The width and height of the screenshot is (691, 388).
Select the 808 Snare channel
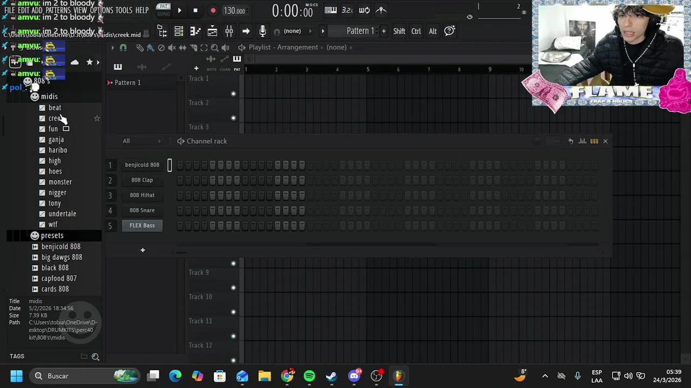[x=142, y=210]
